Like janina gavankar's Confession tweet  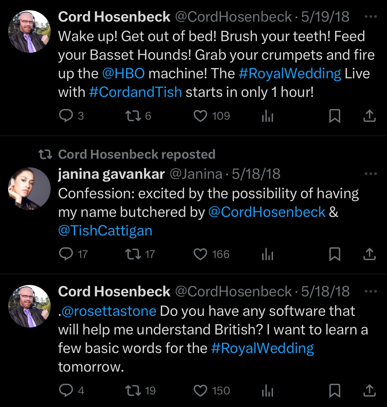pos(200,254)
